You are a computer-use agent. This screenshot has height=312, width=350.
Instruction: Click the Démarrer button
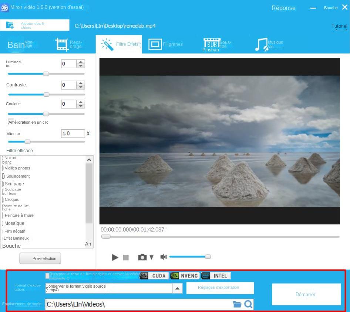[x=306, y=294]
